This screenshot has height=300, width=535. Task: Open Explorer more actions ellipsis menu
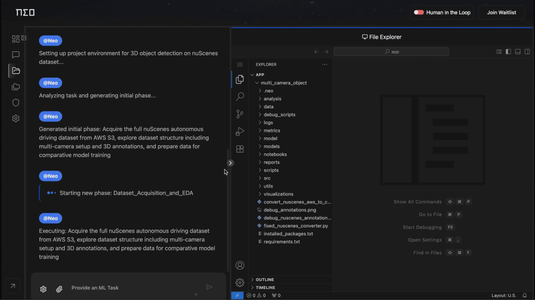point(324,64)
